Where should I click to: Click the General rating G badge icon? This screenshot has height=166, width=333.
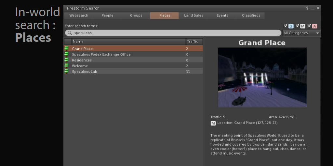click(291, 26)
